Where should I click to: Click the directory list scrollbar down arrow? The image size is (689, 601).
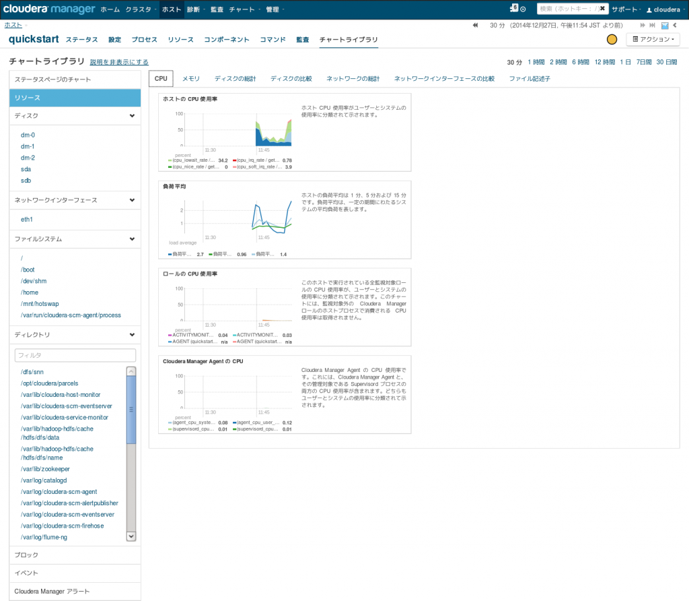click(x=131, y=537)
